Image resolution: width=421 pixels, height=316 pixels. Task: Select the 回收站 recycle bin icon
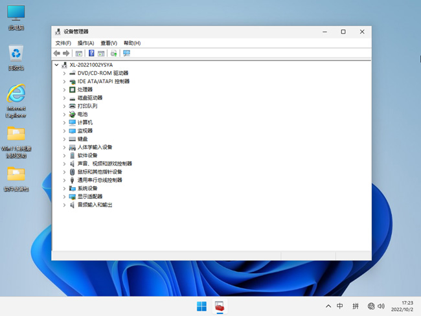[x=16, y=58]
